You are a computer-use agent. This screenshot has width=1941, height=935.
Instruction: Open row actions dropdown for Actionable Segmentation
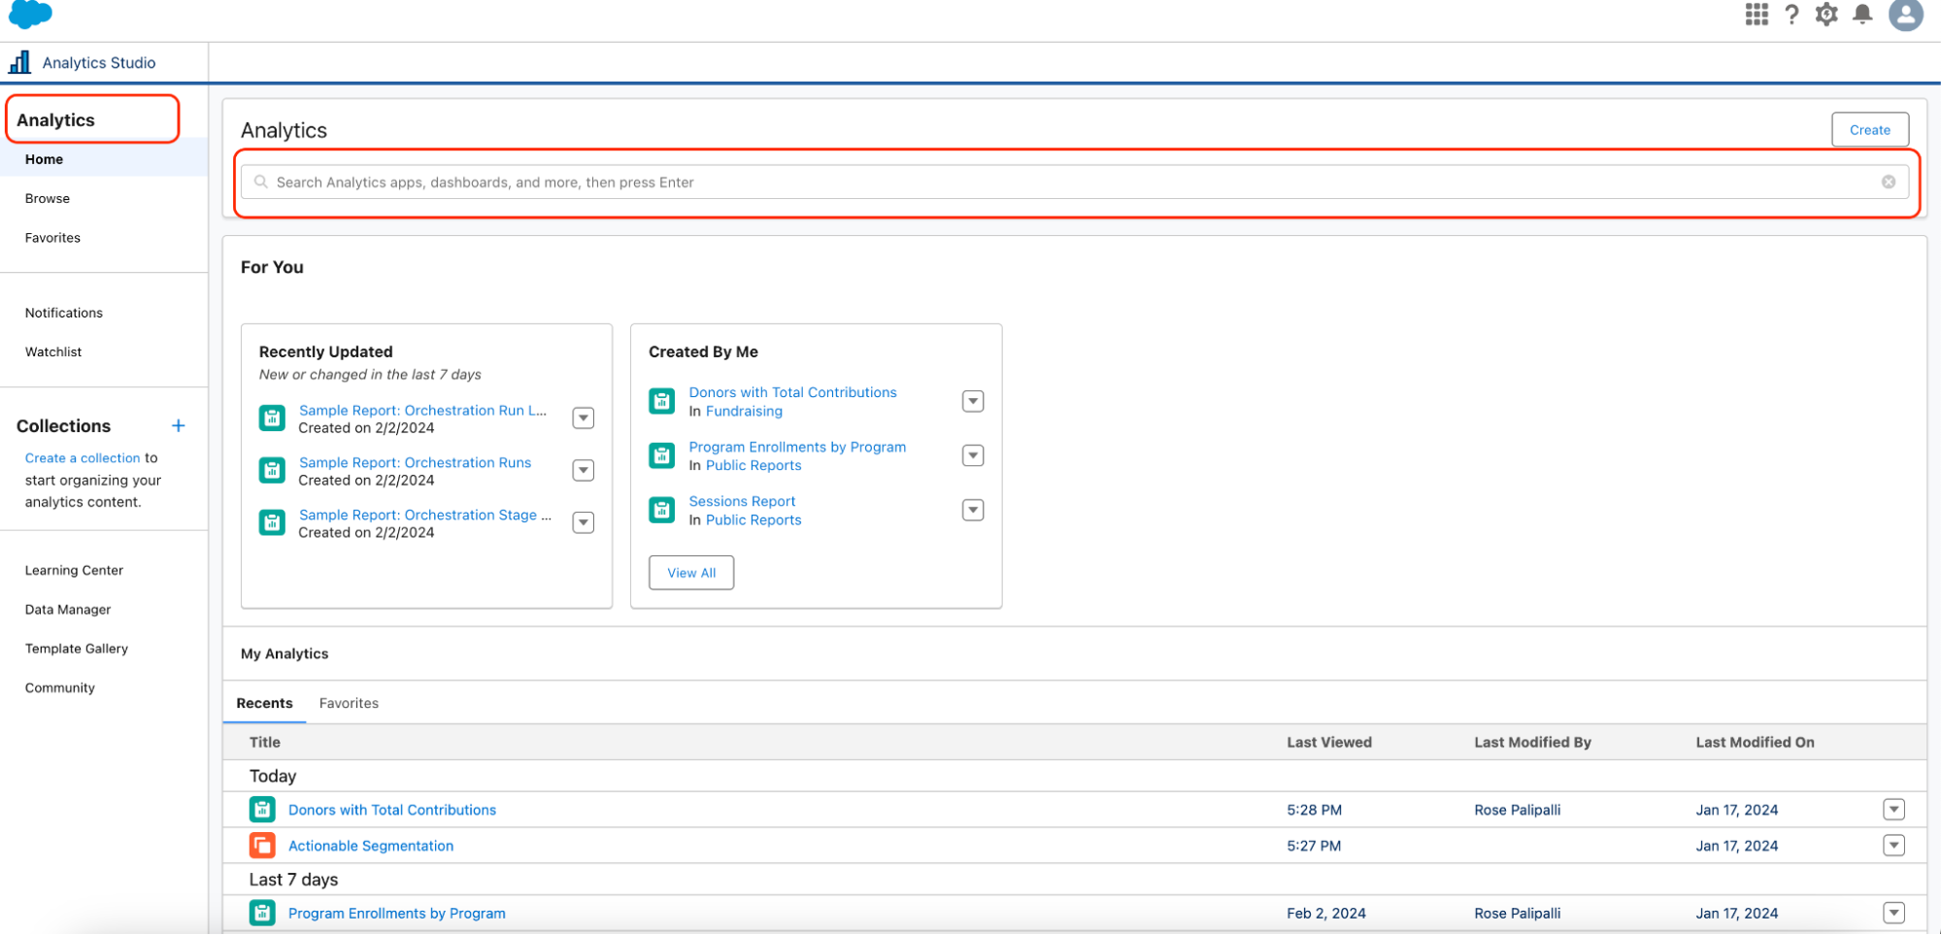coord(1892,846)
